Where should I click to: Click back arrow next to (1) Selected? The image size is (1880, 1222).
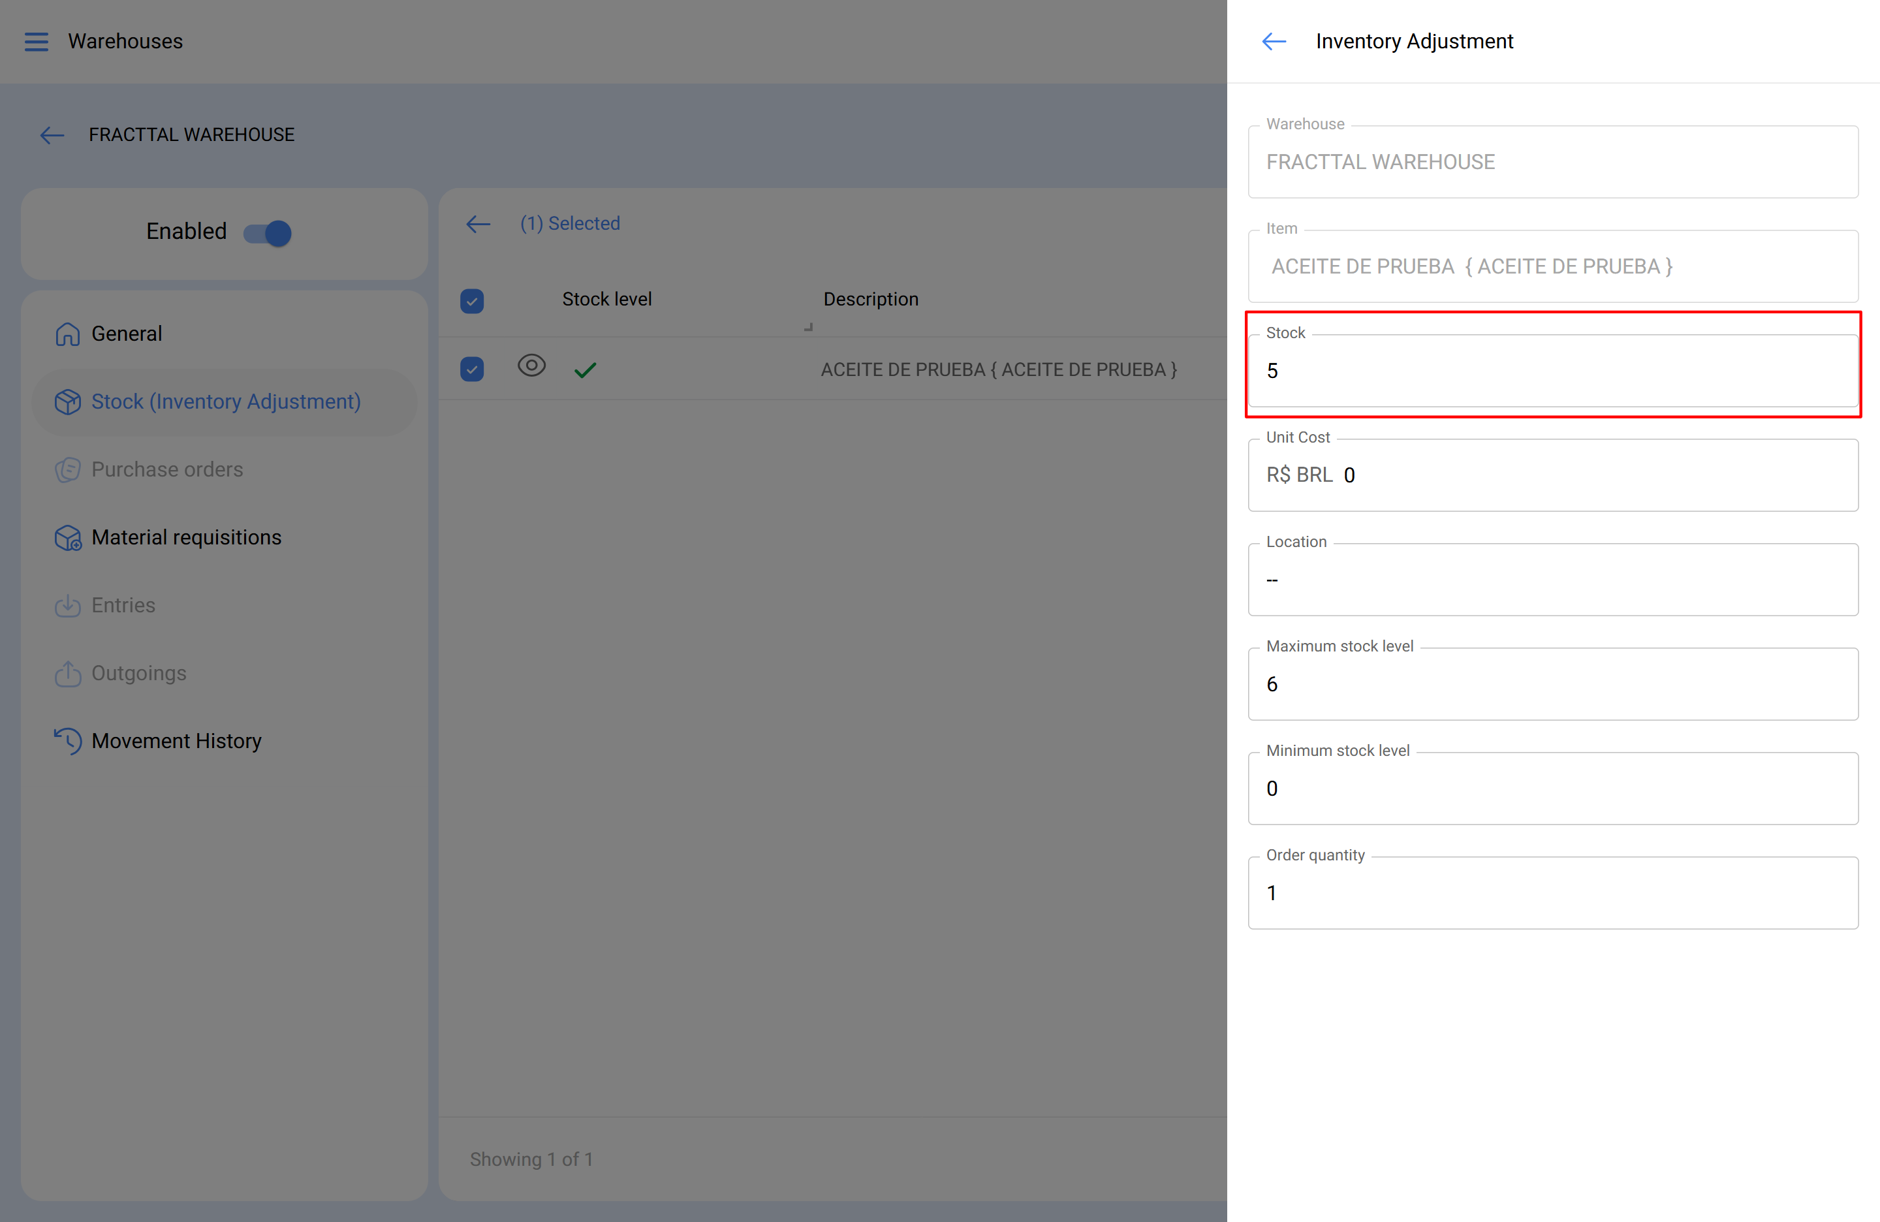click(478, 223)
